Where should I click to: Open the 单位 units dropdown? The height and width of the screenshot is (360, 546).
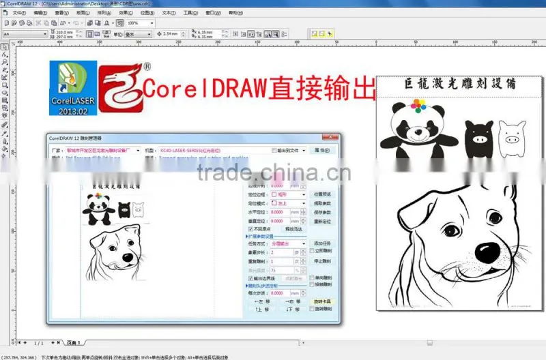[x=149, y=34]
